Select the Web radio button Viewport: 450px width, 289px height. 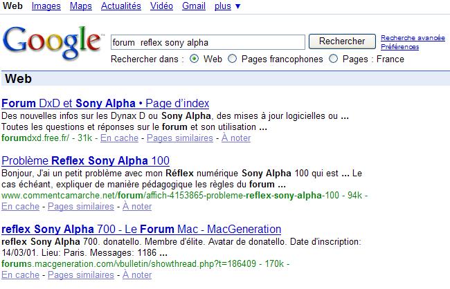pos(194,59)
